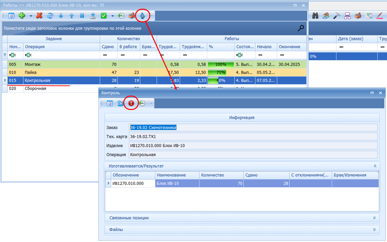Collapse the Изготавливается/Результат section

[x=375, y=166]
